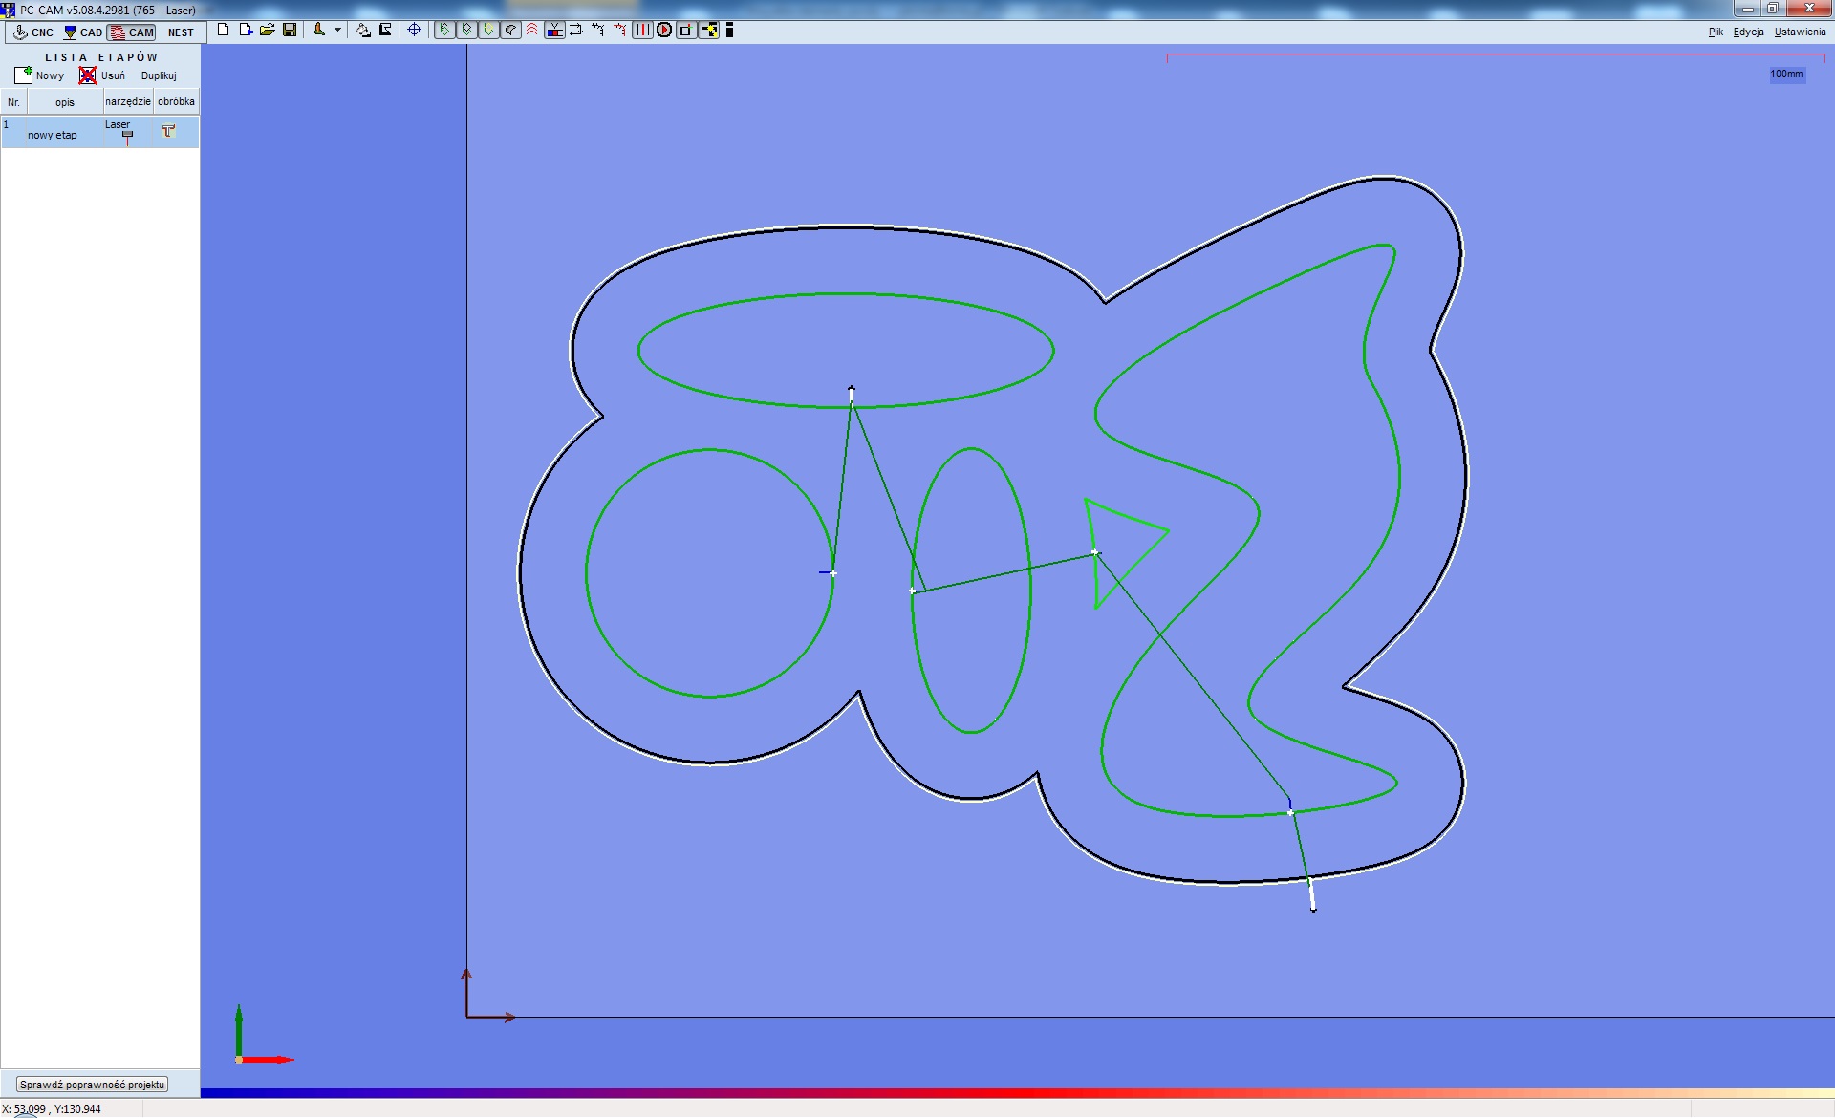Viewport: 1835px width, 1118px height.
Task: Click the Laser tool cell in stage 1
Action: (x=127, y=132)
